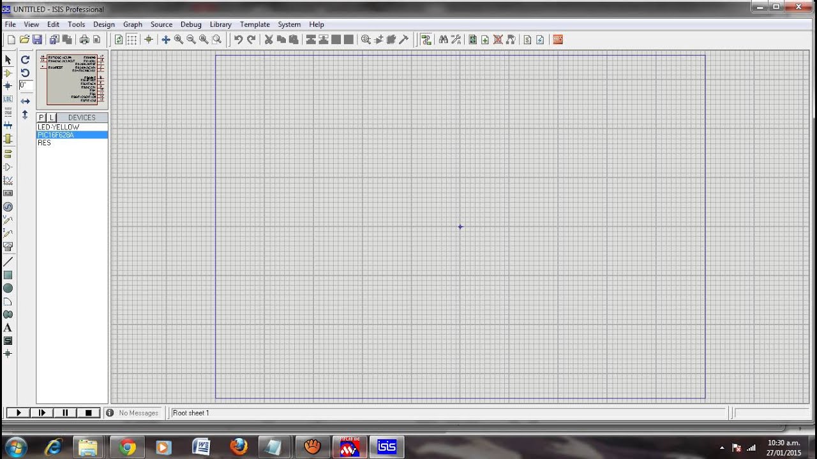Open Search and Tag binoculars tool
Image resolution: width=817 pixels, height=459 pixels.
pyautogui.click(x=444, y=40)
